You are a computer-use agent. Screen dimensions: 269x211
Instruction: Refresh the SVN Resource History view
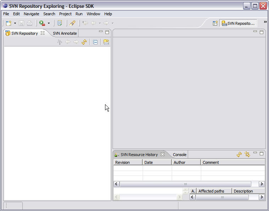(239, 154)
